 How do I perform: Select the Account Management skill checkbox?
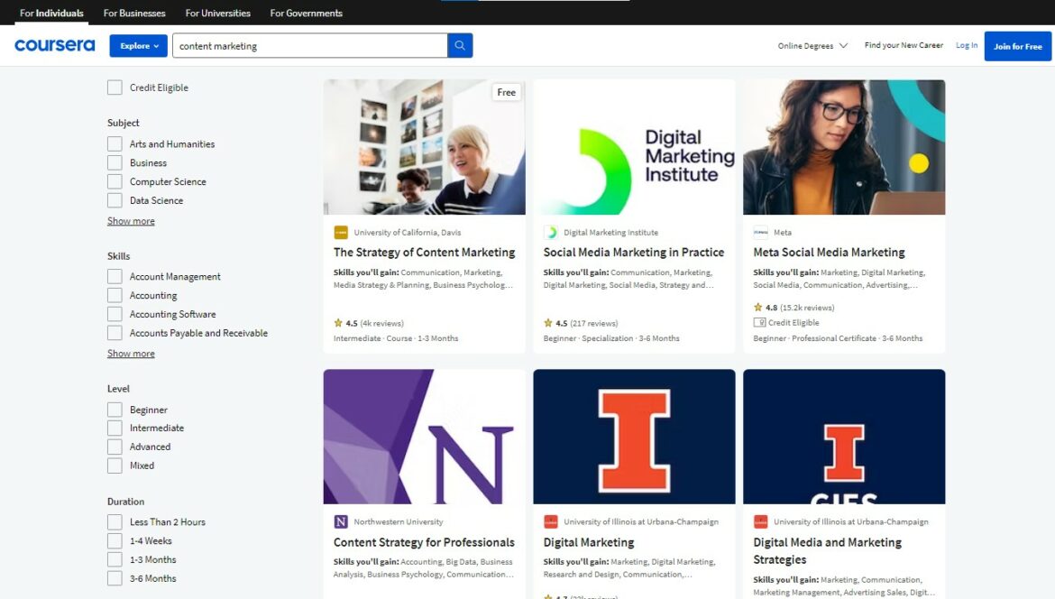point(115,277)
